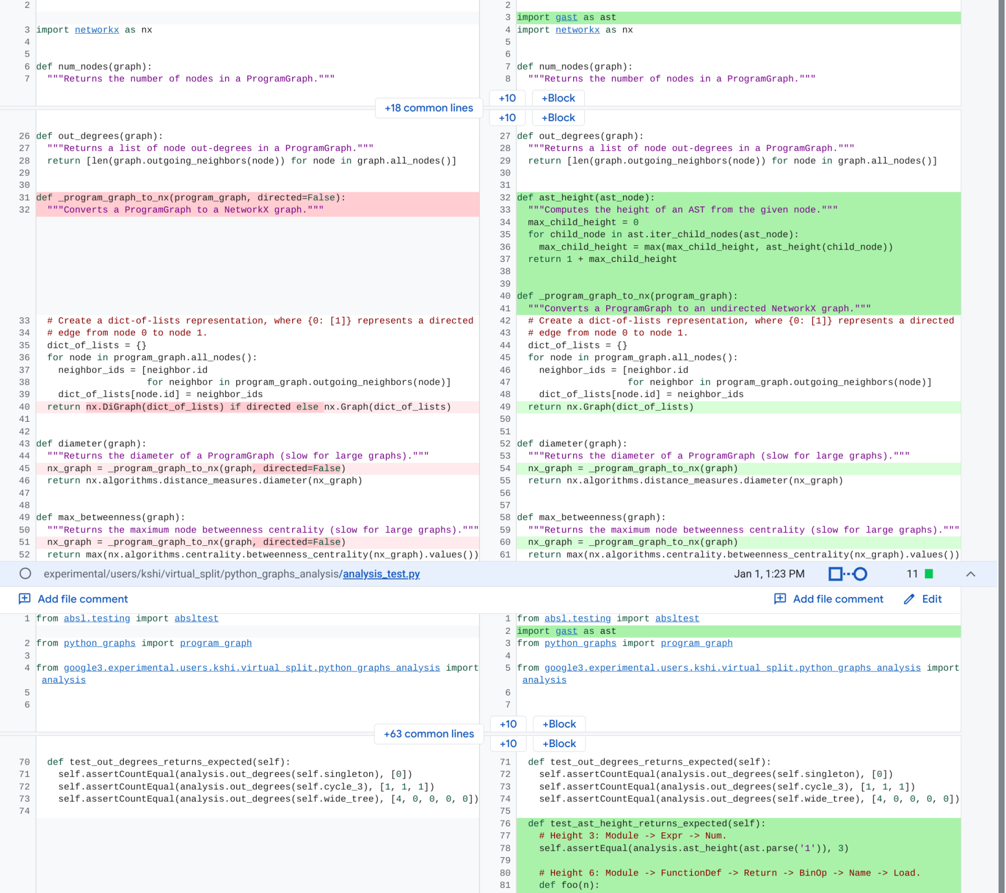Open absltest link in the right pane
1006x893 pixels.
pyautogui.click(x=677, y=619)
